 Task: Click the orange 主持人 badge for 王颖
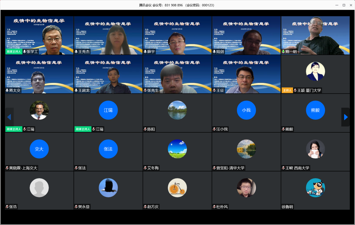(287, 90)
